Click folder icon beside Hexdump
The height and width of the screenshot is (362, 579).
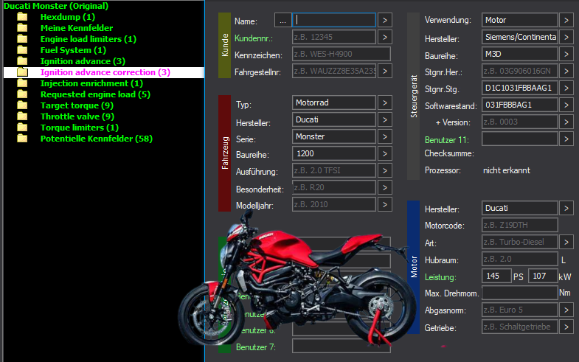[x=23, y=17]
